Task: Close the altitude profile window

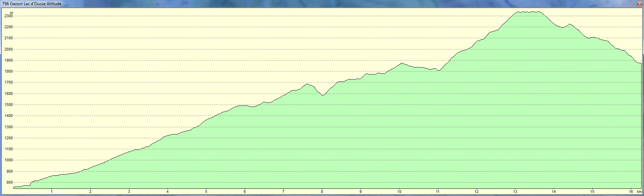Action: pyautogui.click(x=639, y=4)
